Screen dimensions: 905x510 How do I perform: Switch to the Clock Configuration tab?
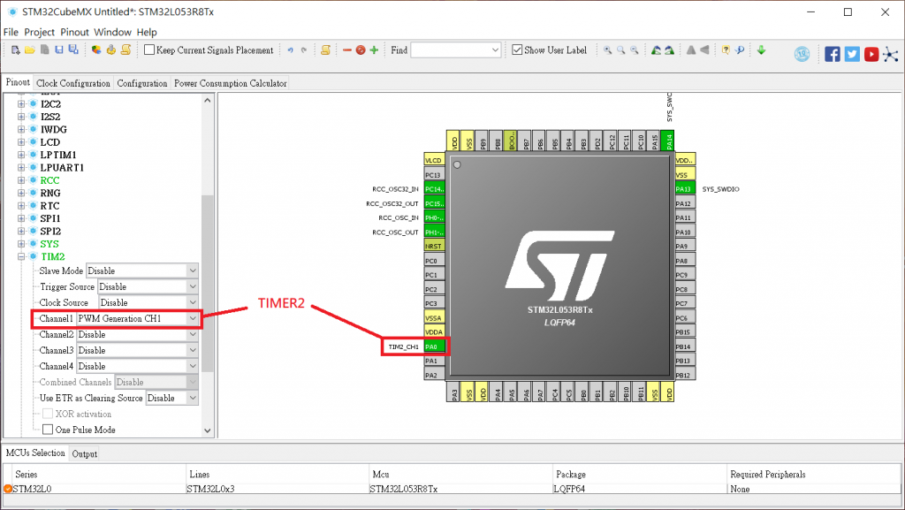point(73,83)
